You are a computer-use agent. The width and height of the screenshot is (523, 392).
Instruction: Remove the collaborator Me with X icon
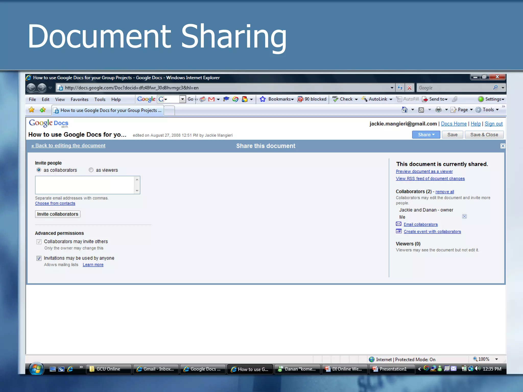(x=465, y=216)
